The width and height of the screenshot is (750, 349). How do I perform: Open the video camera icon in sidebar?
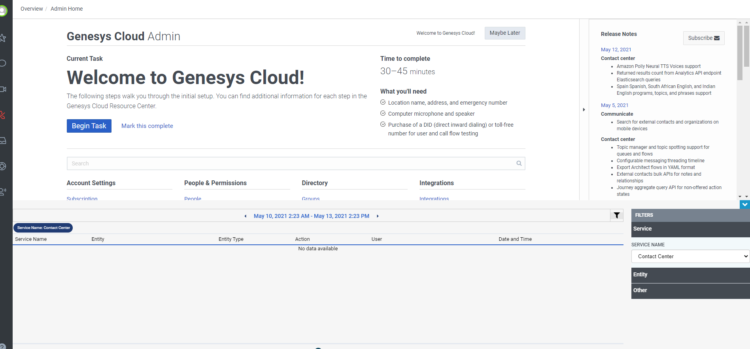[x=2, y=89]
